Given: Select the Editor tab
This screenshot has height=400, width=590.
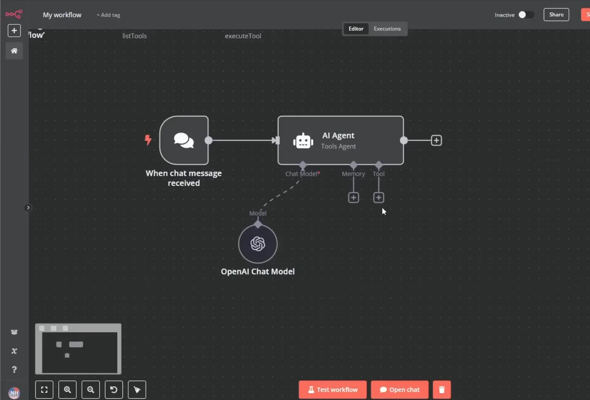Looking at the screenshot, I should point(356,29).
